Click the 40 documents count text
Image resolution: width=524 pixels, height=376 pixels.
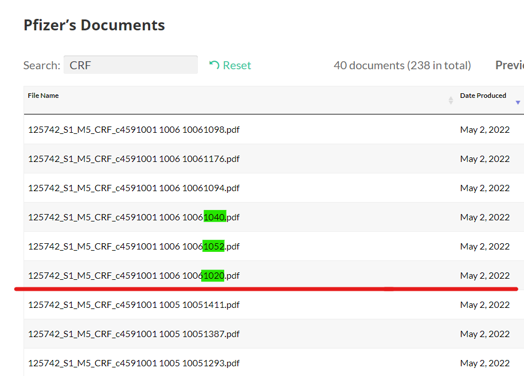(402, 65)
